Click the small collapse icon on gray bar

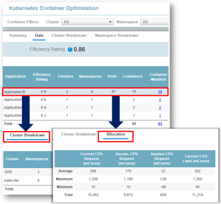[4, 29]
